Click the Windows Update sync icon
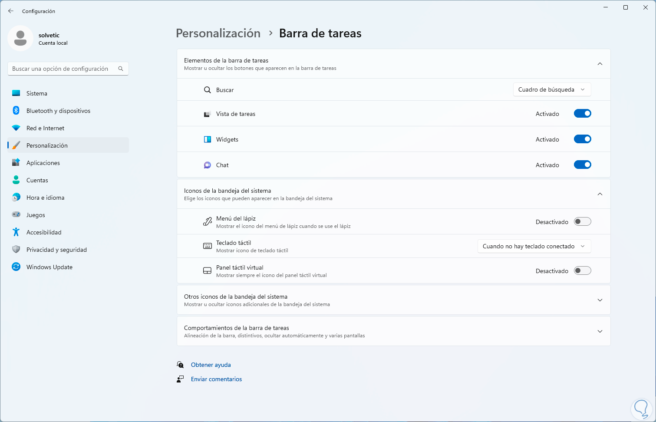 (x=16, y=267)
